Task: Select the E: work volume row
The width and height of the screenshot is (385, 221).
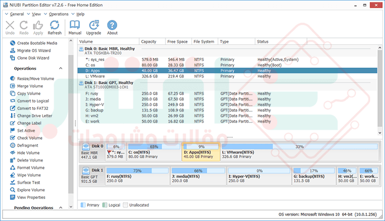Action: (227, 121)
